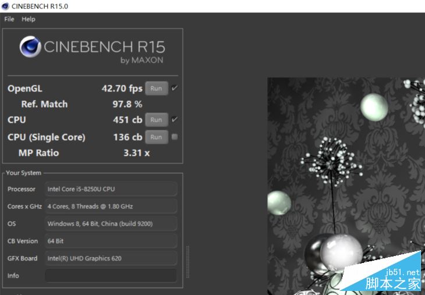Run the OpenGL benchmark

pyautogui.click(x=157, y=88)
